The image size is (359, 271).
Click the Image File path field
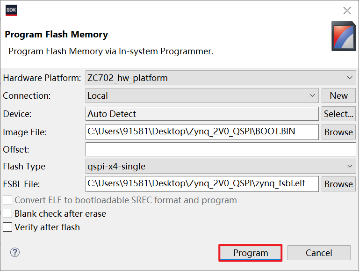[202, 132]
